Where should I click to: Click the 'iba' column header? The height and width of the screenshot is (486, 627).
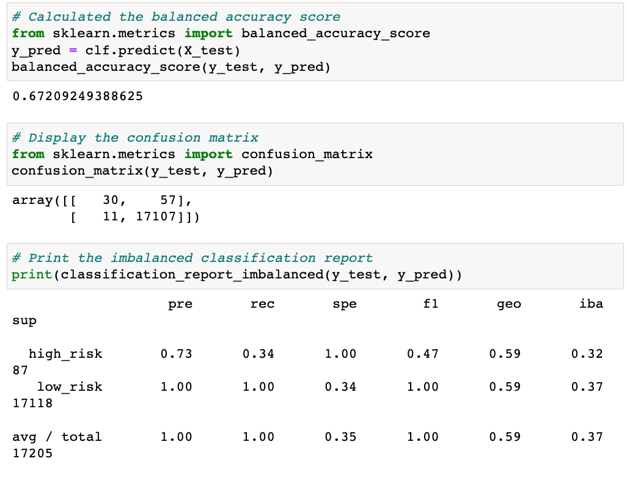point(591,304)
